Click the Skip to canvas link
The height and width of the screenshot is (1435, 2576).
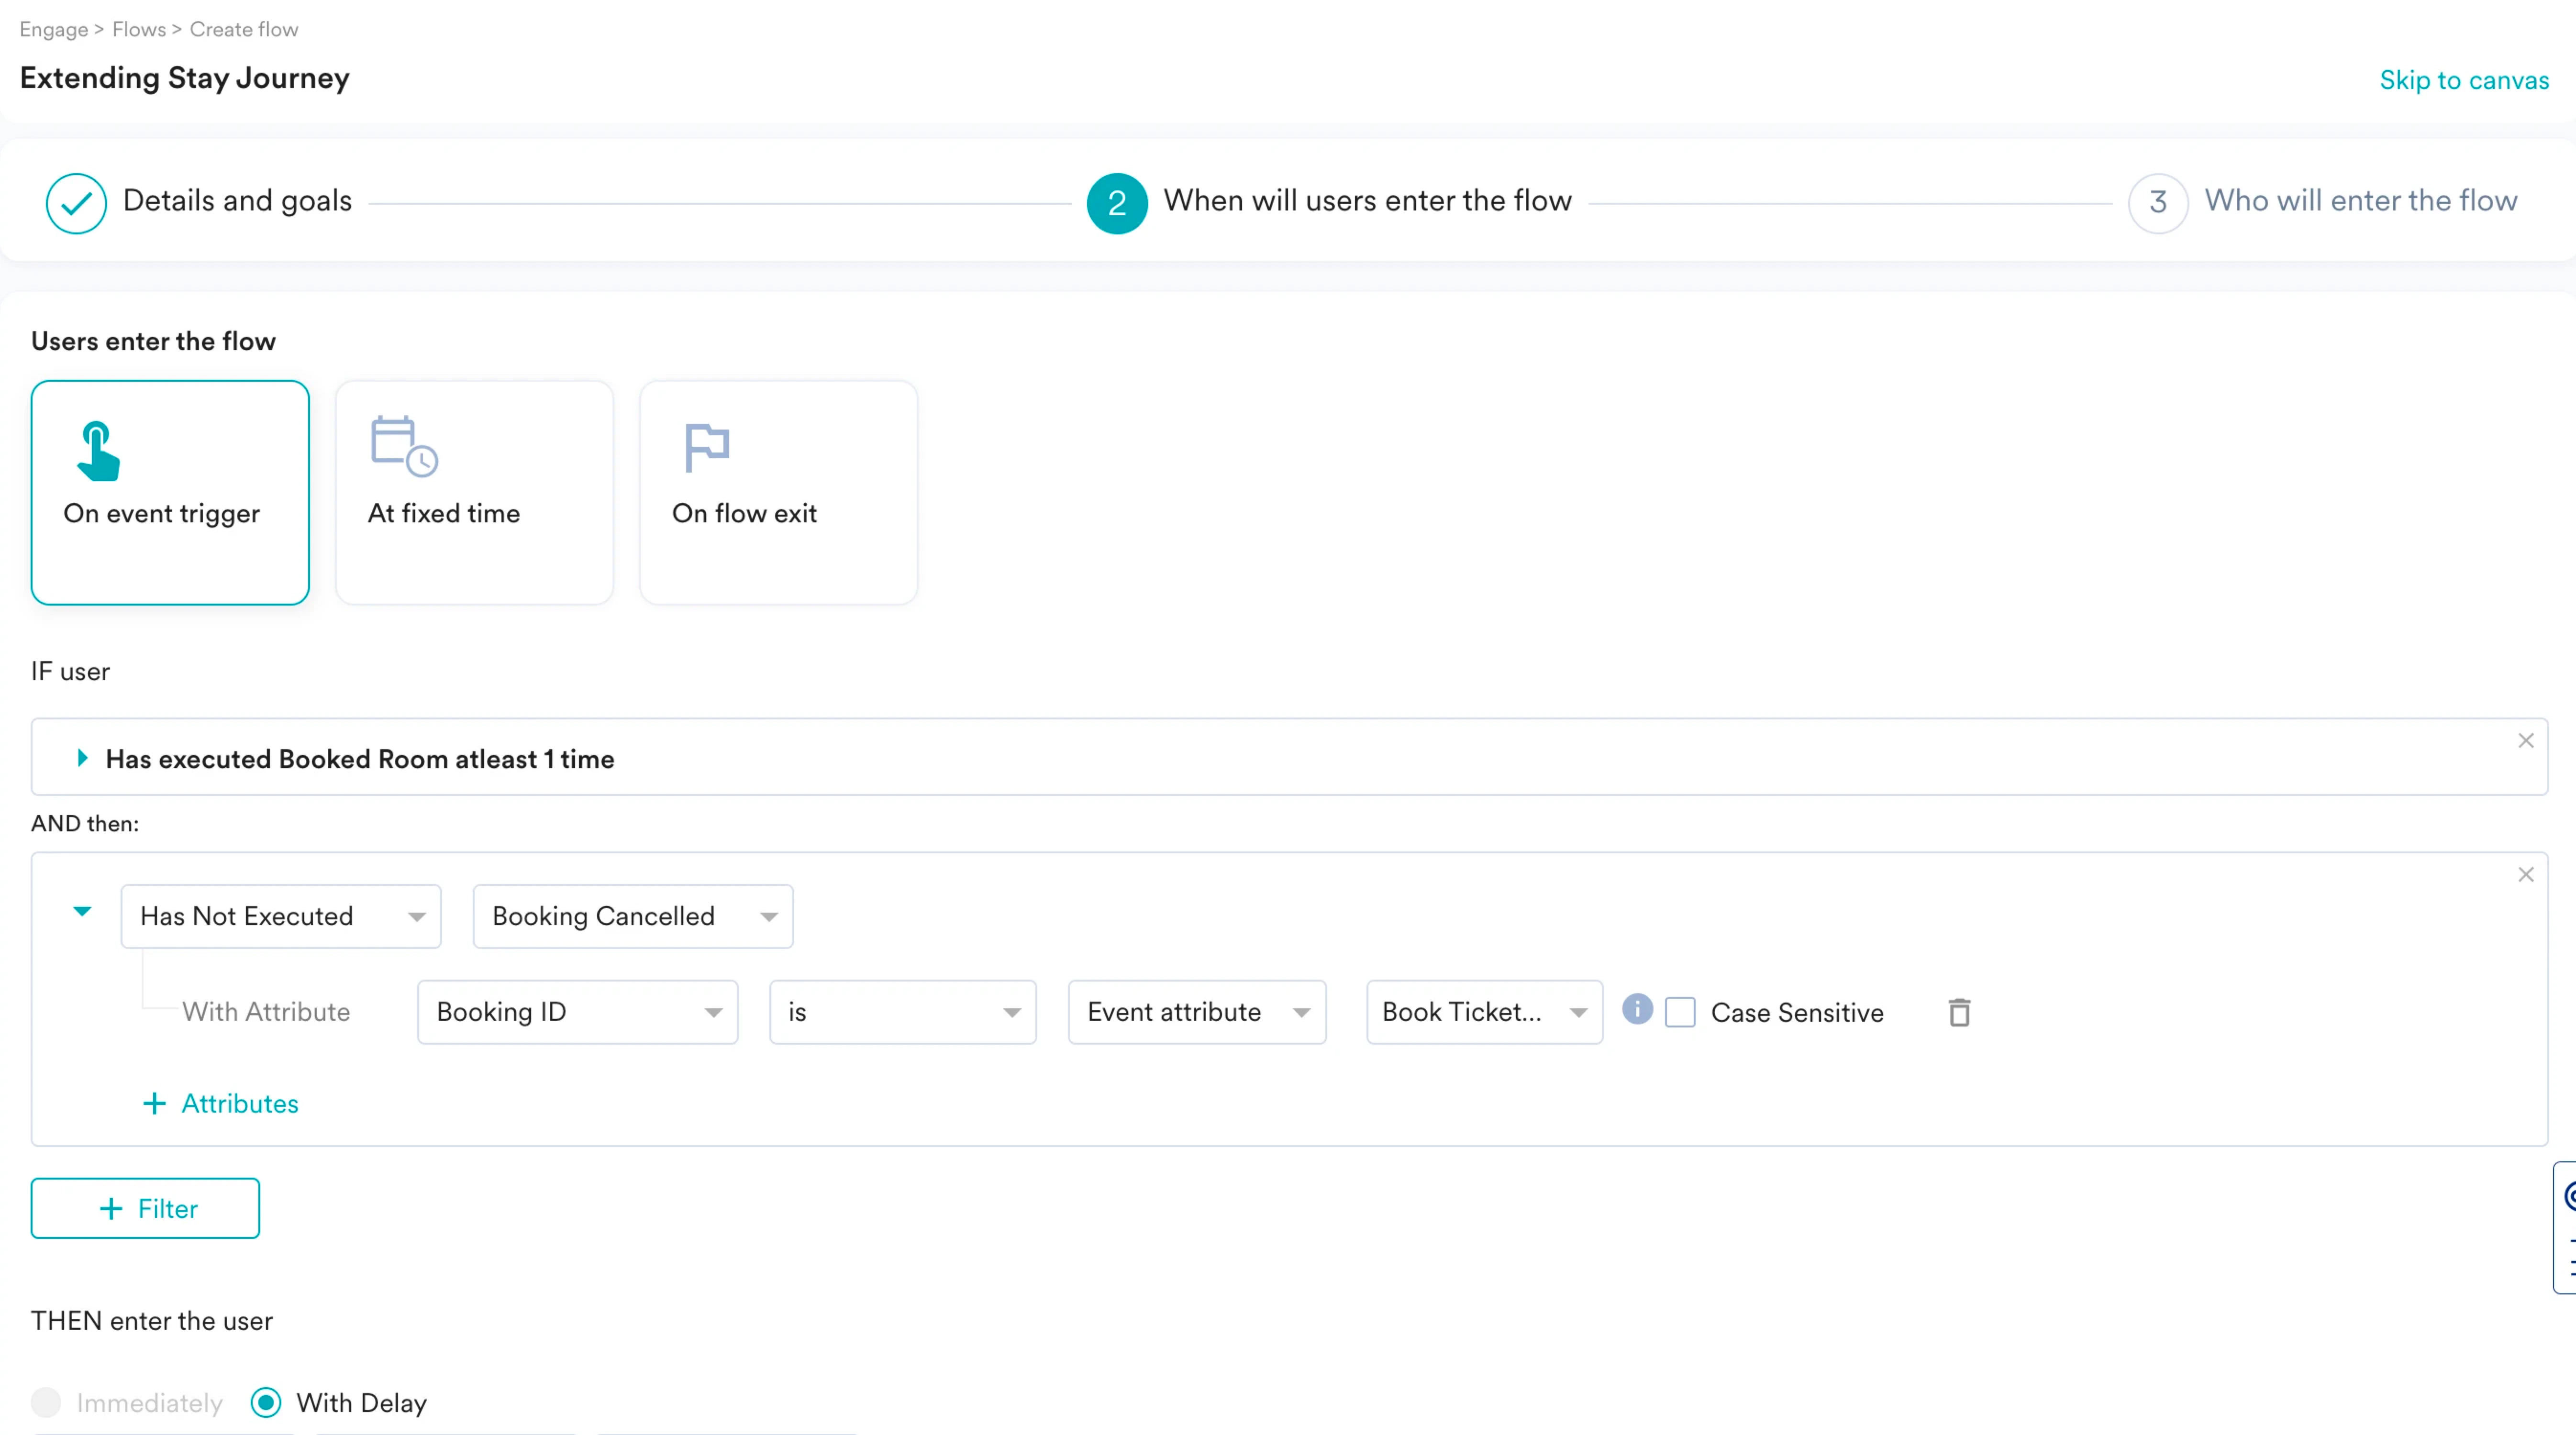[2463, 80]
